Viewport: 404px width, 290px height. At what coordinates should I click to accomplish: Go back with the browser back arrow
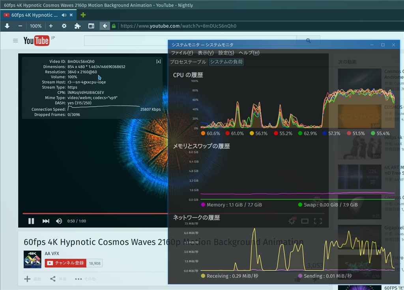click(x=105, y=26)
